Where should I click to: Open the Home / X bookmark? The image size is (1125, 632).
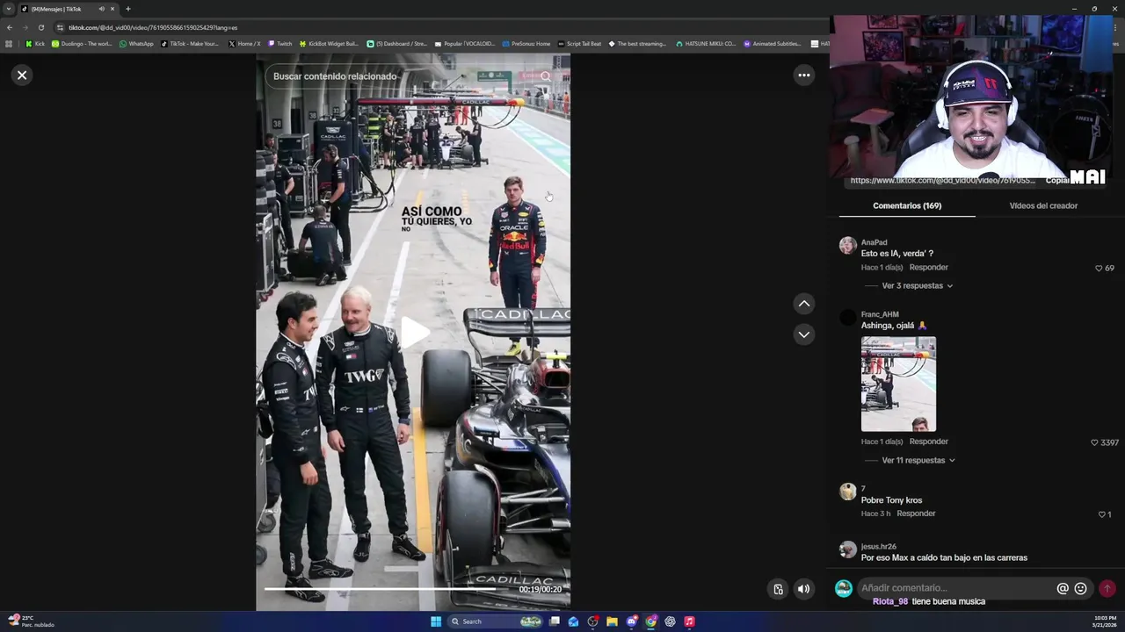click(244, 44)
